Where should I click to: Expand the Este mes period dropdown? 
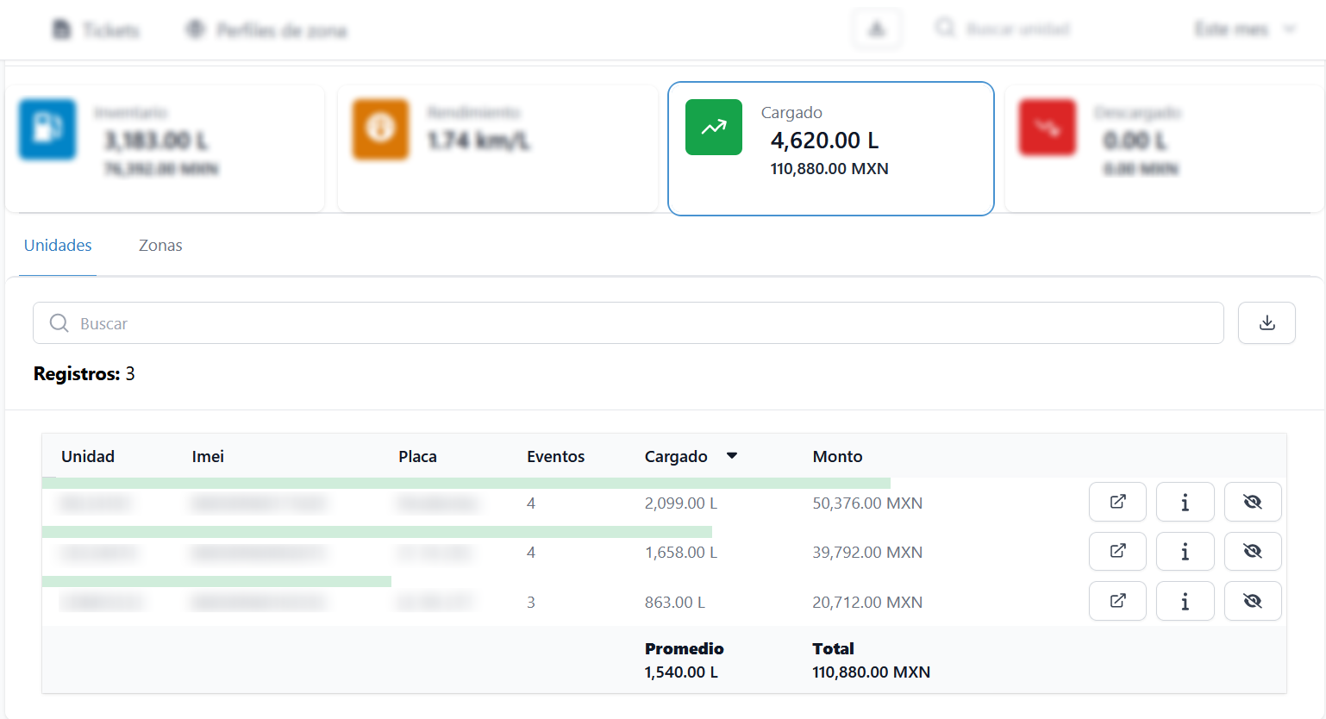click(x=1244, y=30)
